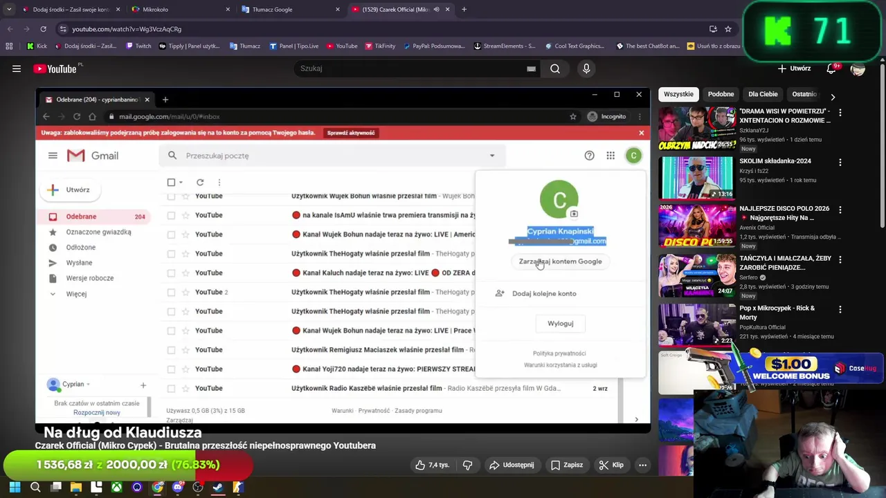
Task: Expand Gmail select-all dropdown arrow
Action: [181, 183]
